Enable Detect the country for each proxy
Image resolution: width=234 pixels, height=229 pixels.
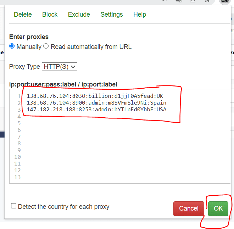[14, 206]
